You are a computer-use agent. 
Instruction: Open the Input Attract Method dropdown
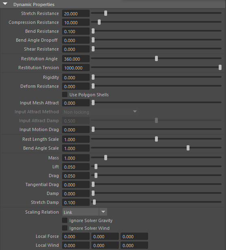100,112
